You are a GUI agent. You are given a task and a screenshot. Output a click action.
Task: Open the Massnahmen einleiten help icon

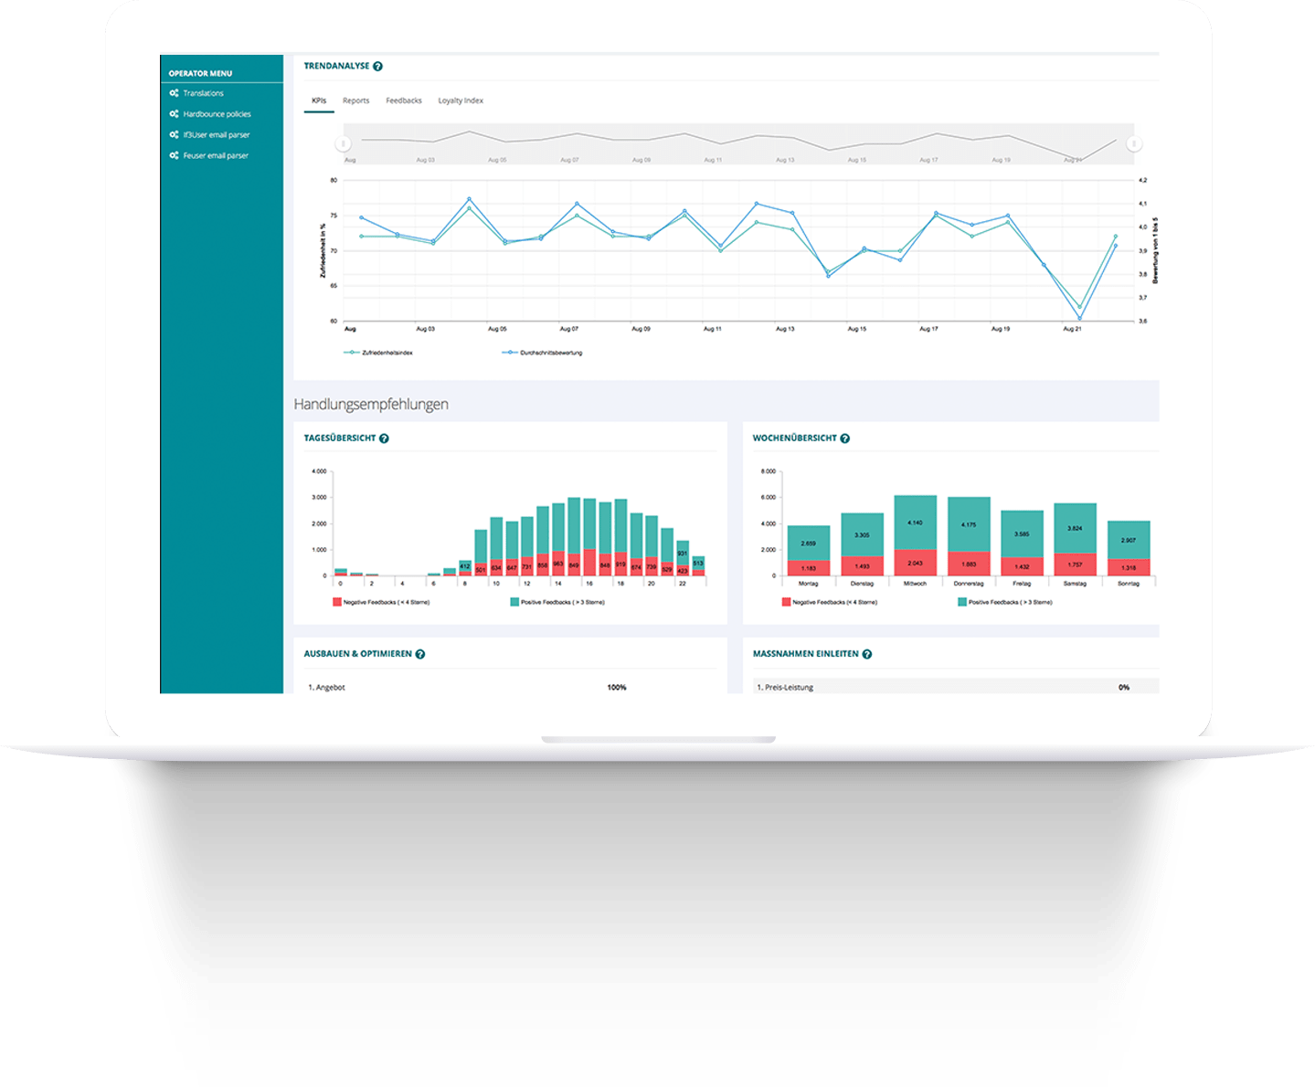click(x=866, y=654)
